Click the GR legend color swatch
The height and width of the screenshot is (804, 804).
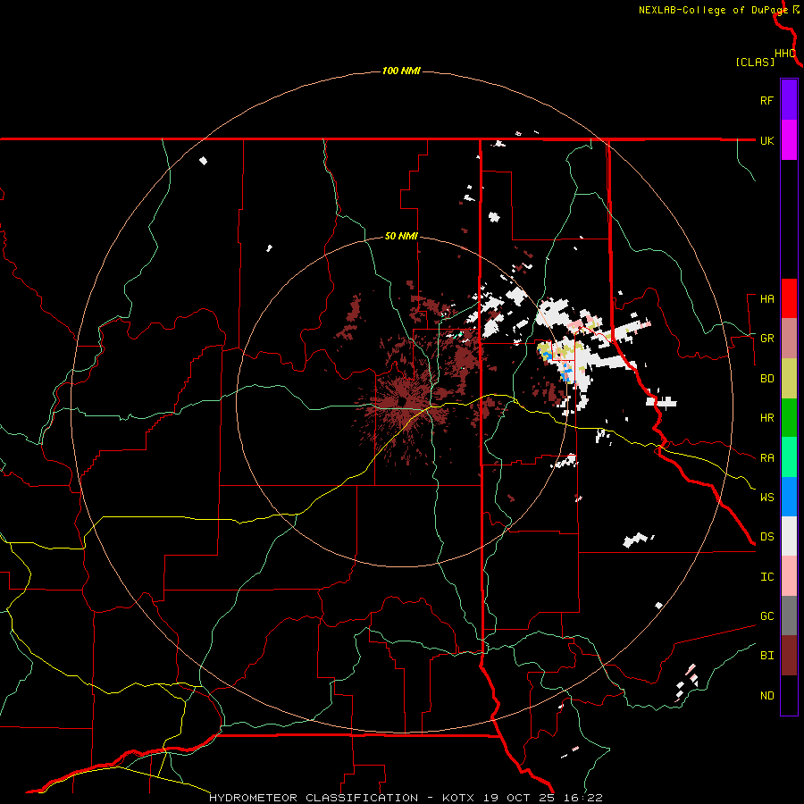(x=789, y=338)
